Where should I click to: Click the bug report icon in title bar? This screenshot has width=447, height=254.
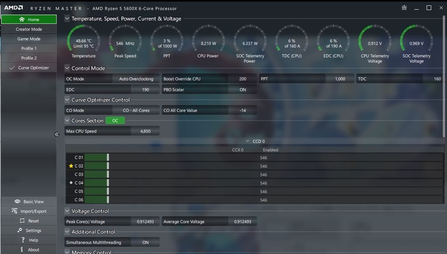tap(404, 8)
